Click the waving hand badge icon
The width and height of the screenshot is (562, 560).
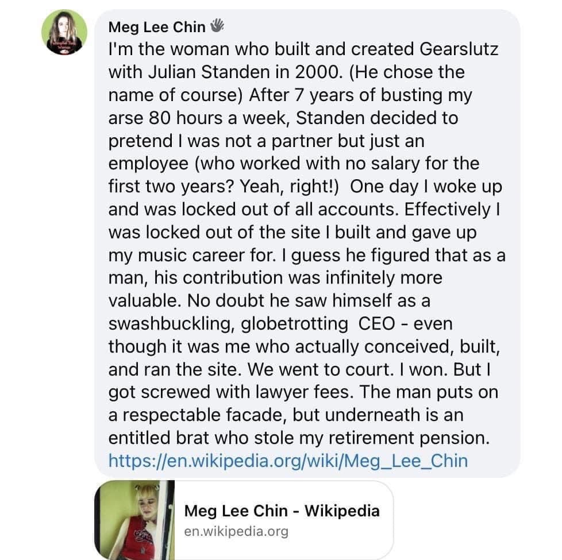click(217, 26)
